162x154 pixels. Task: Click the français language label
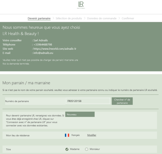[x=75, y=135]
